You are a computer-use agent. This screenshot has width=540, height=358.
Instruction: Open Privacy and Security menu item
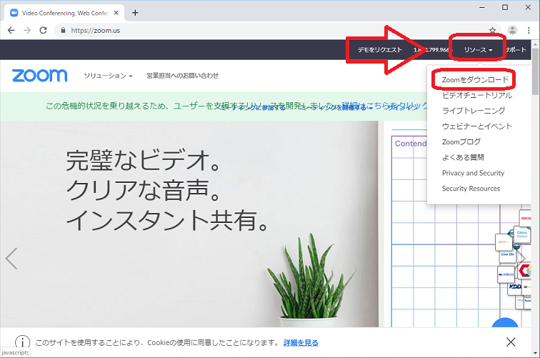coord(473,173)
